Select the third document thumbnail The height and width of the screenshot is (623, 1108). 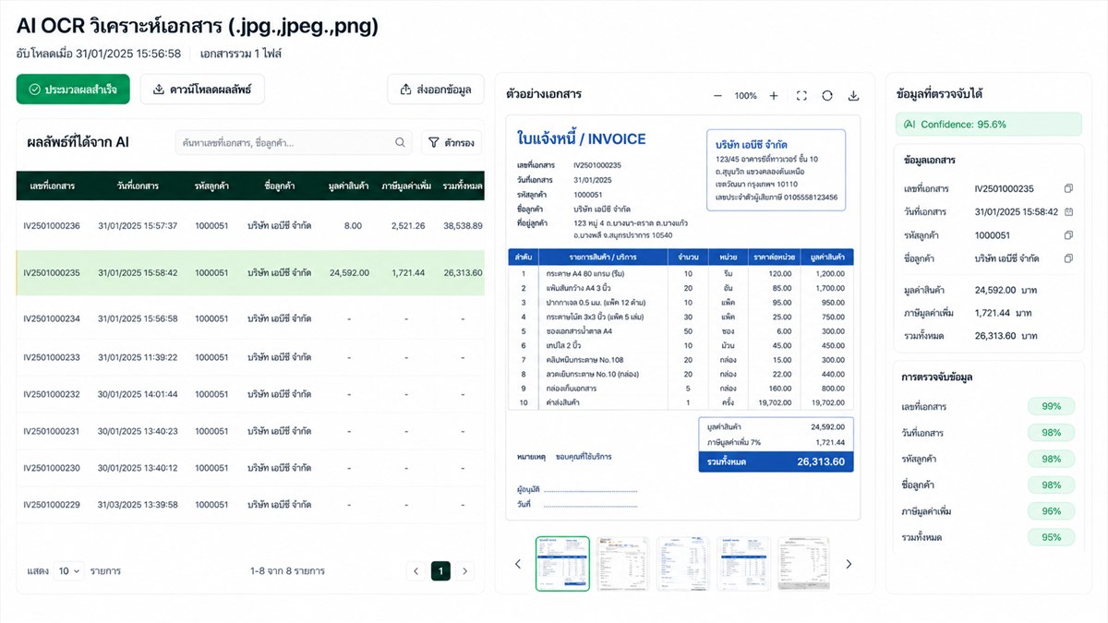pyautogui.click(x=682, y=564)
